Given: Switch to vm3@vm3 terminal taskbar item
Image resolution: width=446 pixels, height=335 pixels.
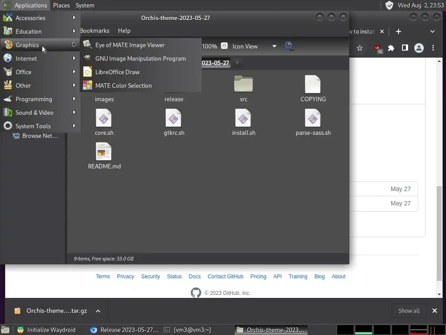Looking at the screenshot, I should (188, 330).
